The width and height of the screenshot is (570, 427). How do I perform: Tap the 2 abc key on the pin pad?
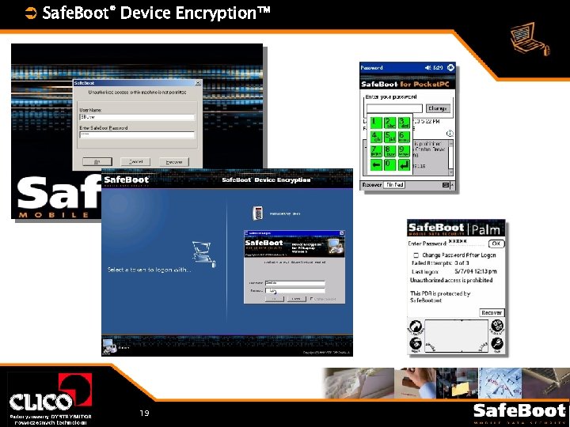(x=390, y=123)
